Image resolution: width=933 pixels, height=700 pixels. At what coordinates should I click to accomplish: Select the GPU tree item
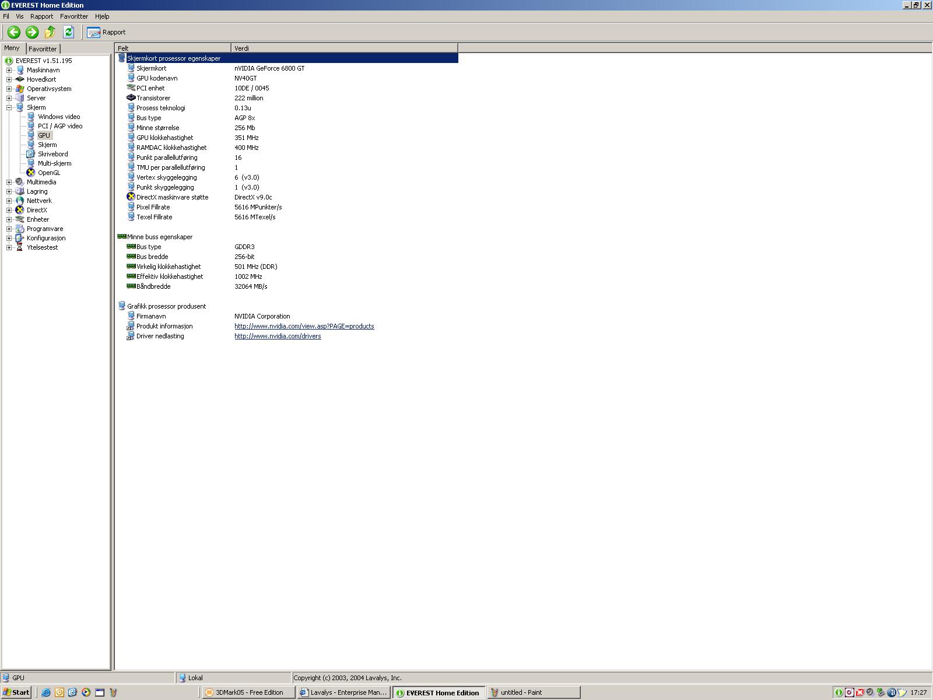[44, 135]
